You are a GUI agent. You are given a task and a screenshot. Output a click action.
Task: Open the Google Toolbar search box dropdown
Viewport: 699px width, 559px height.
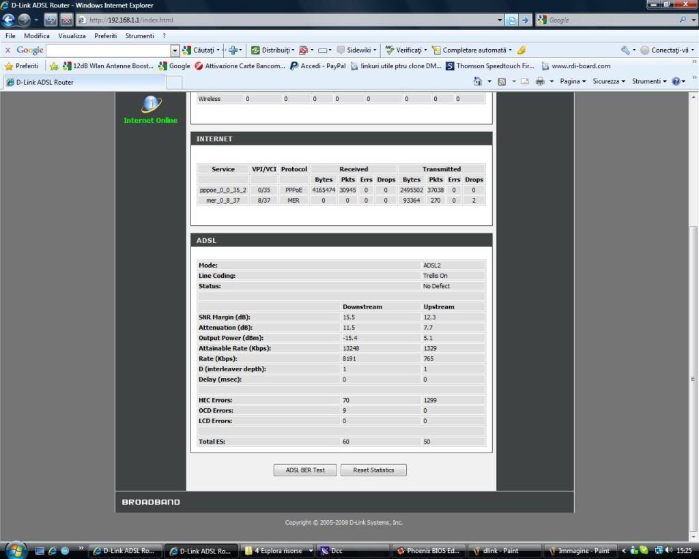(175, 50)
